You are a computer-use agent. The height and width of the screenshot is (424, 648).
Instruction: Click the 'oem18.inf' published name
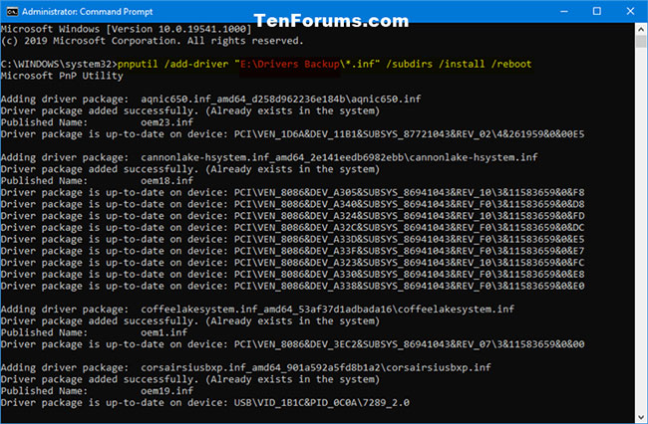coord(166,181)
